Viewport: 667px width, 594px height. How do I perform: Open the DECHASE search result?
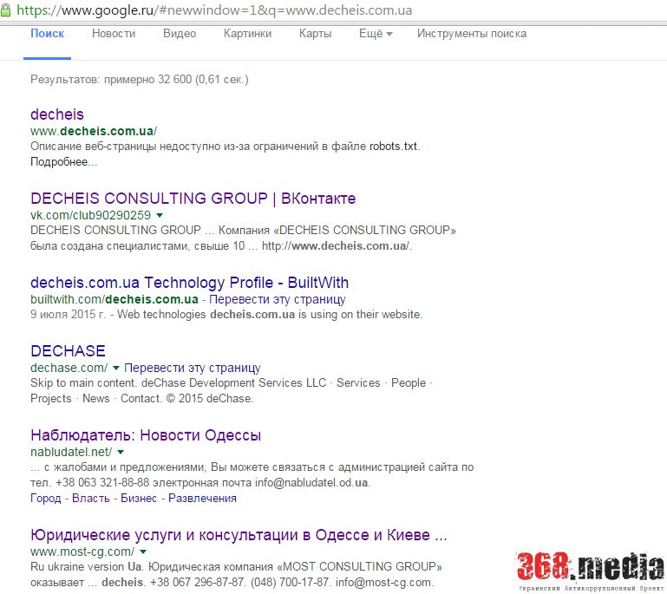click(68, 351)
